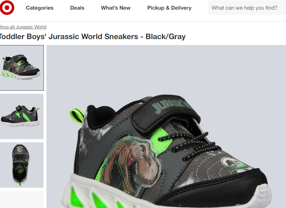Click the green heel pull loop on the large shoe

pyautogui.click(x=77, y=116)
